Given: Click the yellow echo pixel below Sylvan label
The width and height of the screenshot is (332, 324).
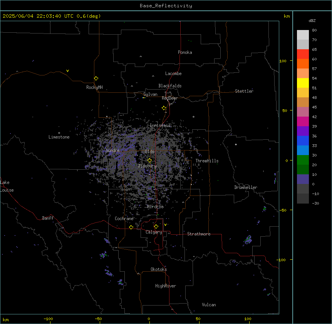Looking at the screenshot, I should click(x=144, y=98).
